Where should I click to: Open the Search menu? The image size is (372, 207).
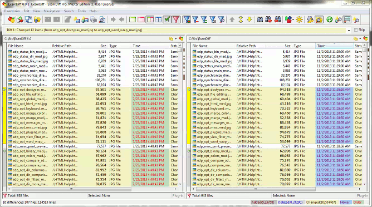[x=69, y=11]
